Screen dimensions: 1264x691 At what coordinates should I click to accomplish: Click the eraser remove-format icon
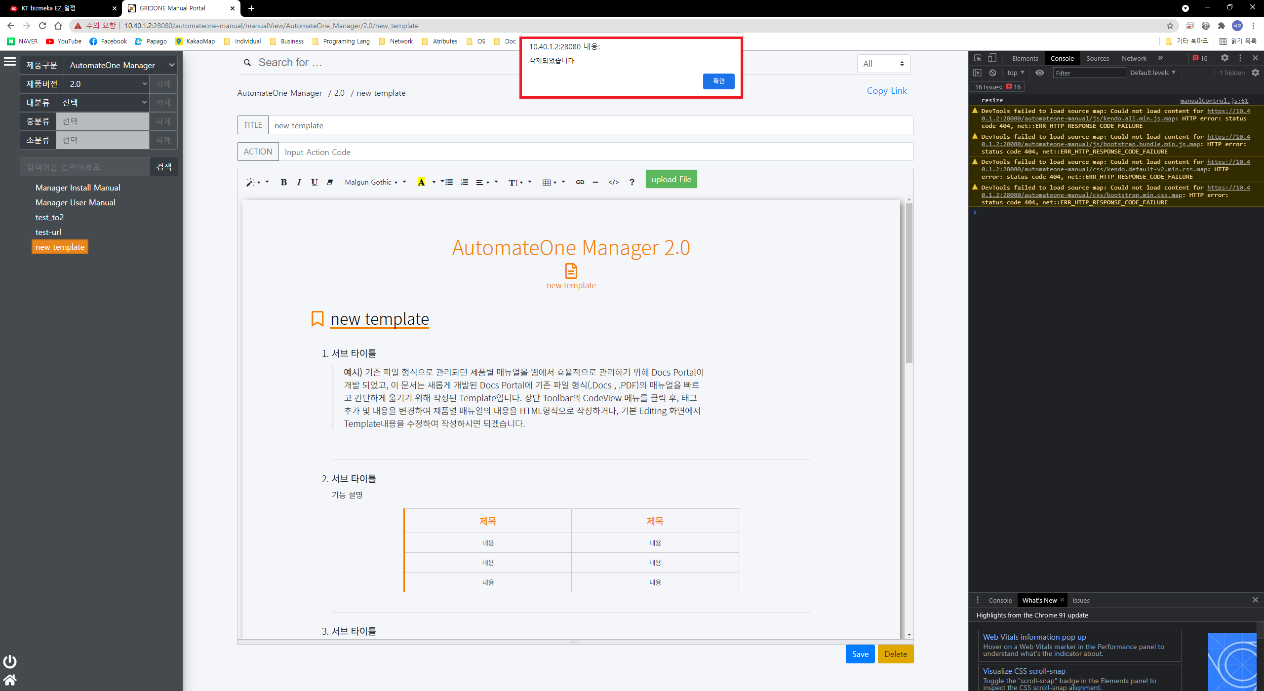coord(330,182)
